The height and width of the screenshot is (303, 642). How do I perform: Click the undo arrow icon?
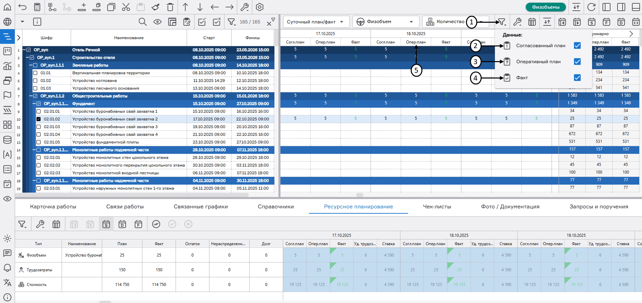22,7
